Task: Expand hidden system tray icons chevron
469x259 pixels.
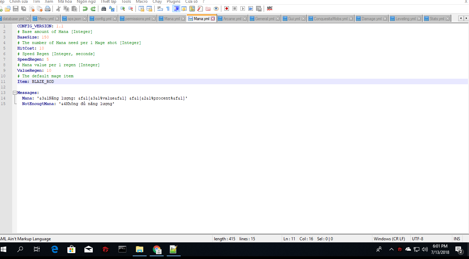Action: (392, 249)
